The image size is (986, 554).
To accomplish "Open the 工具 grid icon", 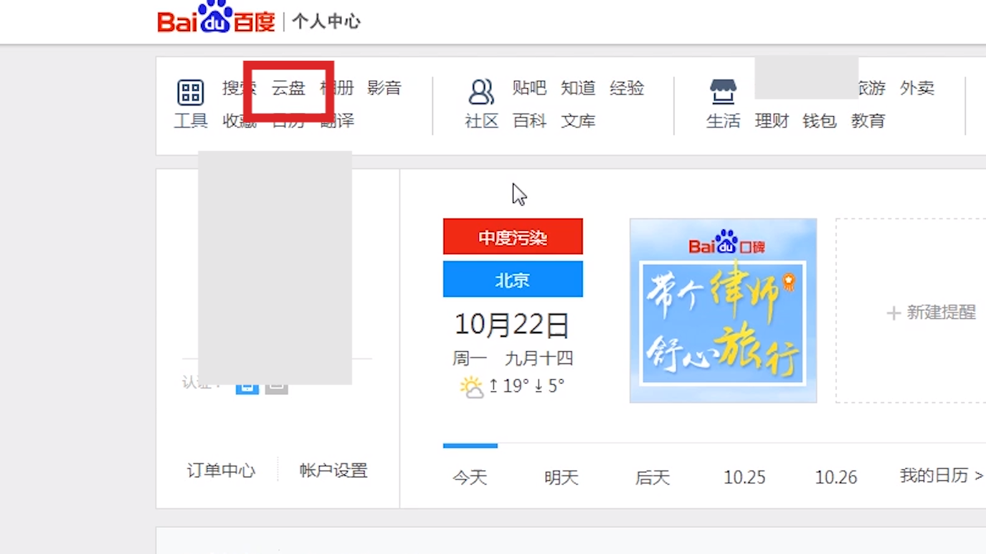I will 191,92.
